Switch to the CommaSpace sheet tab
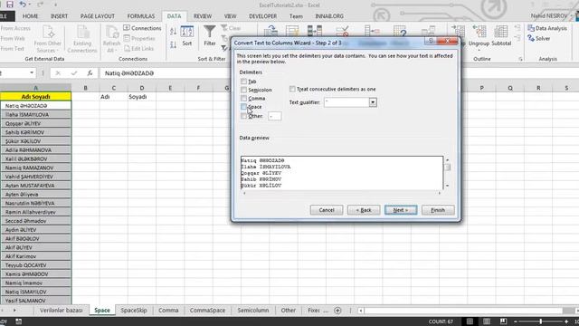Screen dimensions: 579x326 (x=207, y=311)
